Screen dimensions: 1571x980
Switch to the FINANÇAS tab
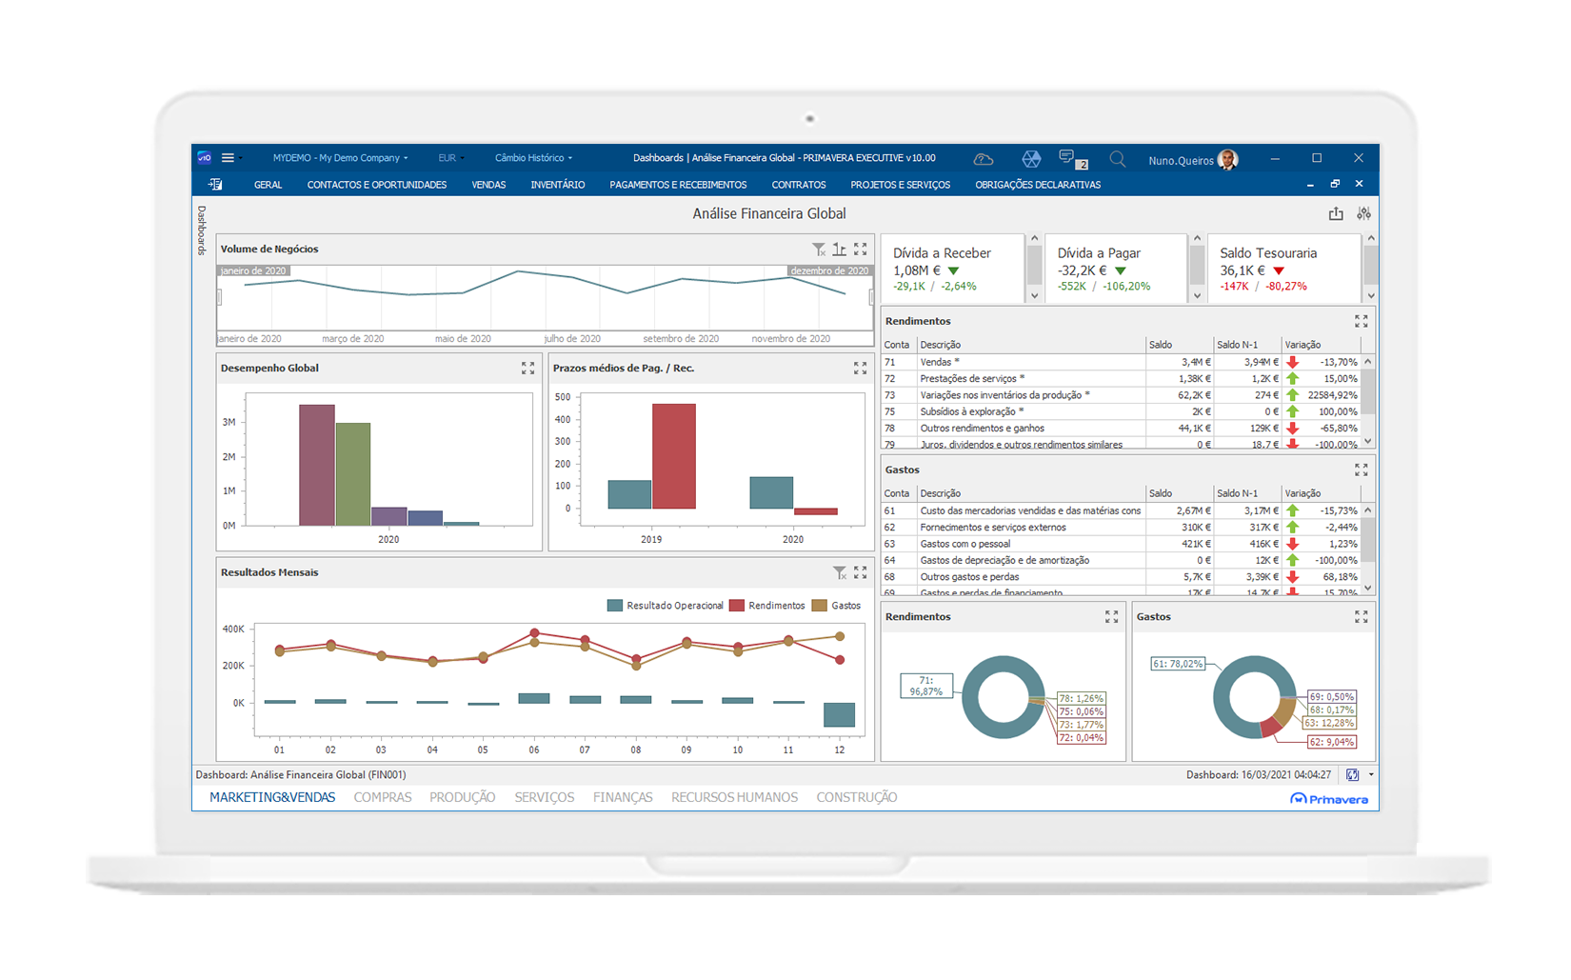(623, 798)
